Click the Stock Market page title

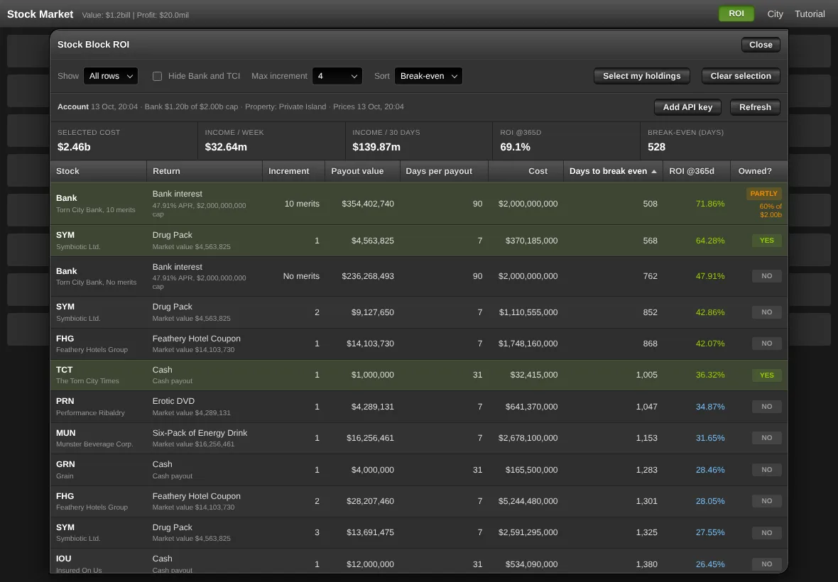[x=40, y=14]
